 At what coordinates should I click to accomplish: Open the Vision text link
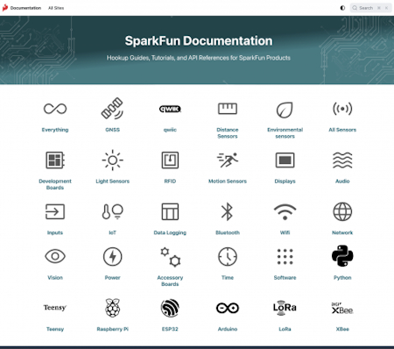(x=55, y=278)
